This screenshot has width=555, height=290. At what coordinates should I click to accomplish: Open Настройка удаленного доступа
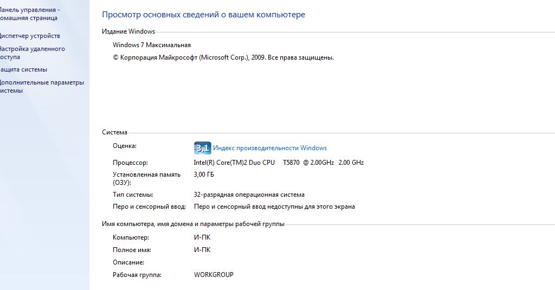(32, 53)
